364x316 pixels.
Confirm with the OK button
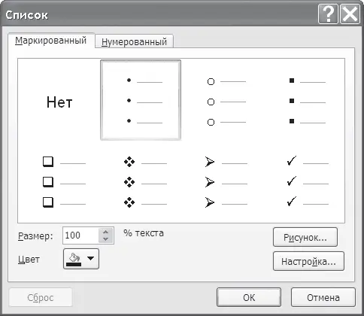tap(249, 297)
